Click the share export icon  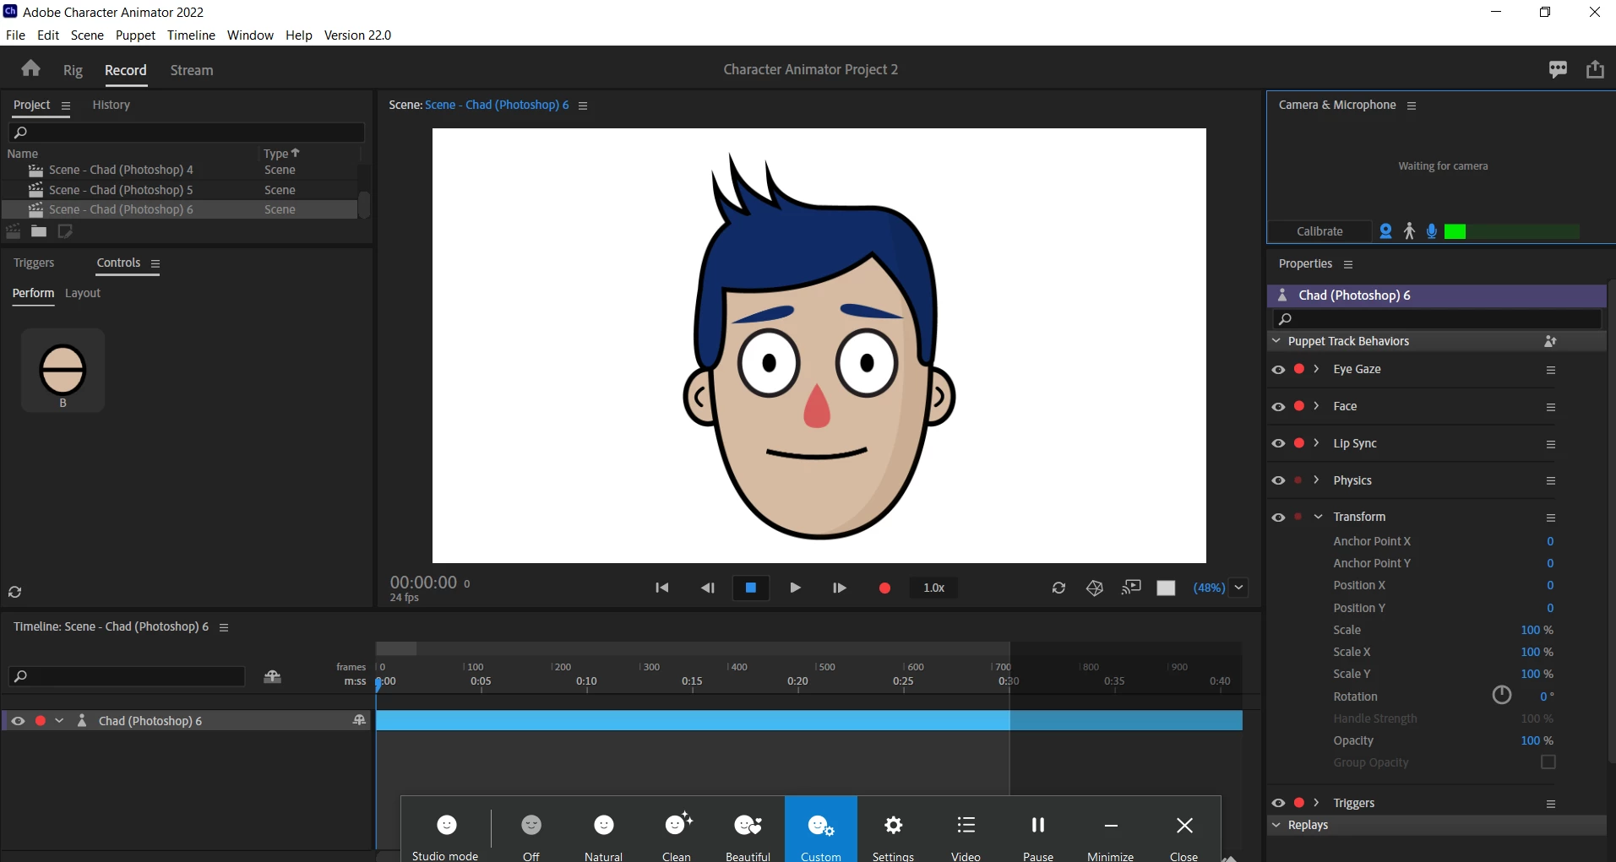point(1595,69)
